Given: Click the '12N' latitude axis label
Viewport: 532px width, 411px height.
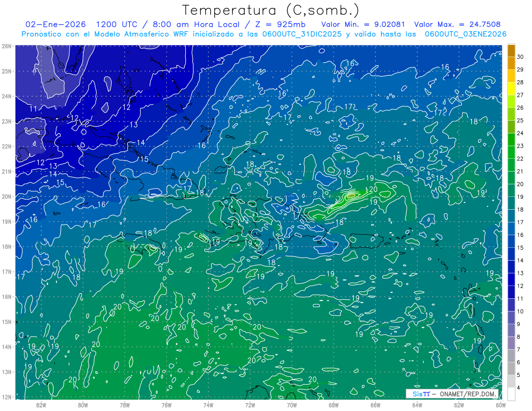Looking at the screenshot, I should coord(6,397).
